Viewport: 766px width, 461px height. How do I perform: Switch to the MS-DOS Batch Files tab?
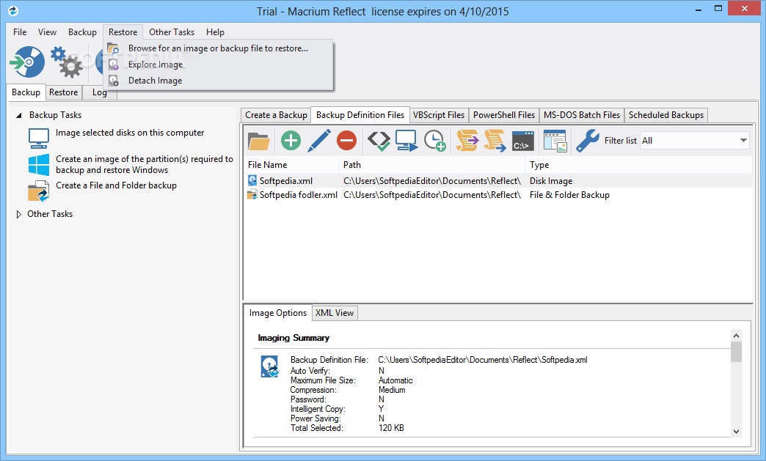pyautogui.click(x=581, y=115)
